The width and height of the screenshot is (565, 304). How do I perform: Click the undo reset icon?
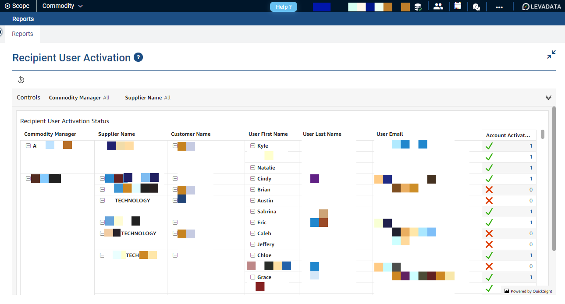[x=21, y=79]
